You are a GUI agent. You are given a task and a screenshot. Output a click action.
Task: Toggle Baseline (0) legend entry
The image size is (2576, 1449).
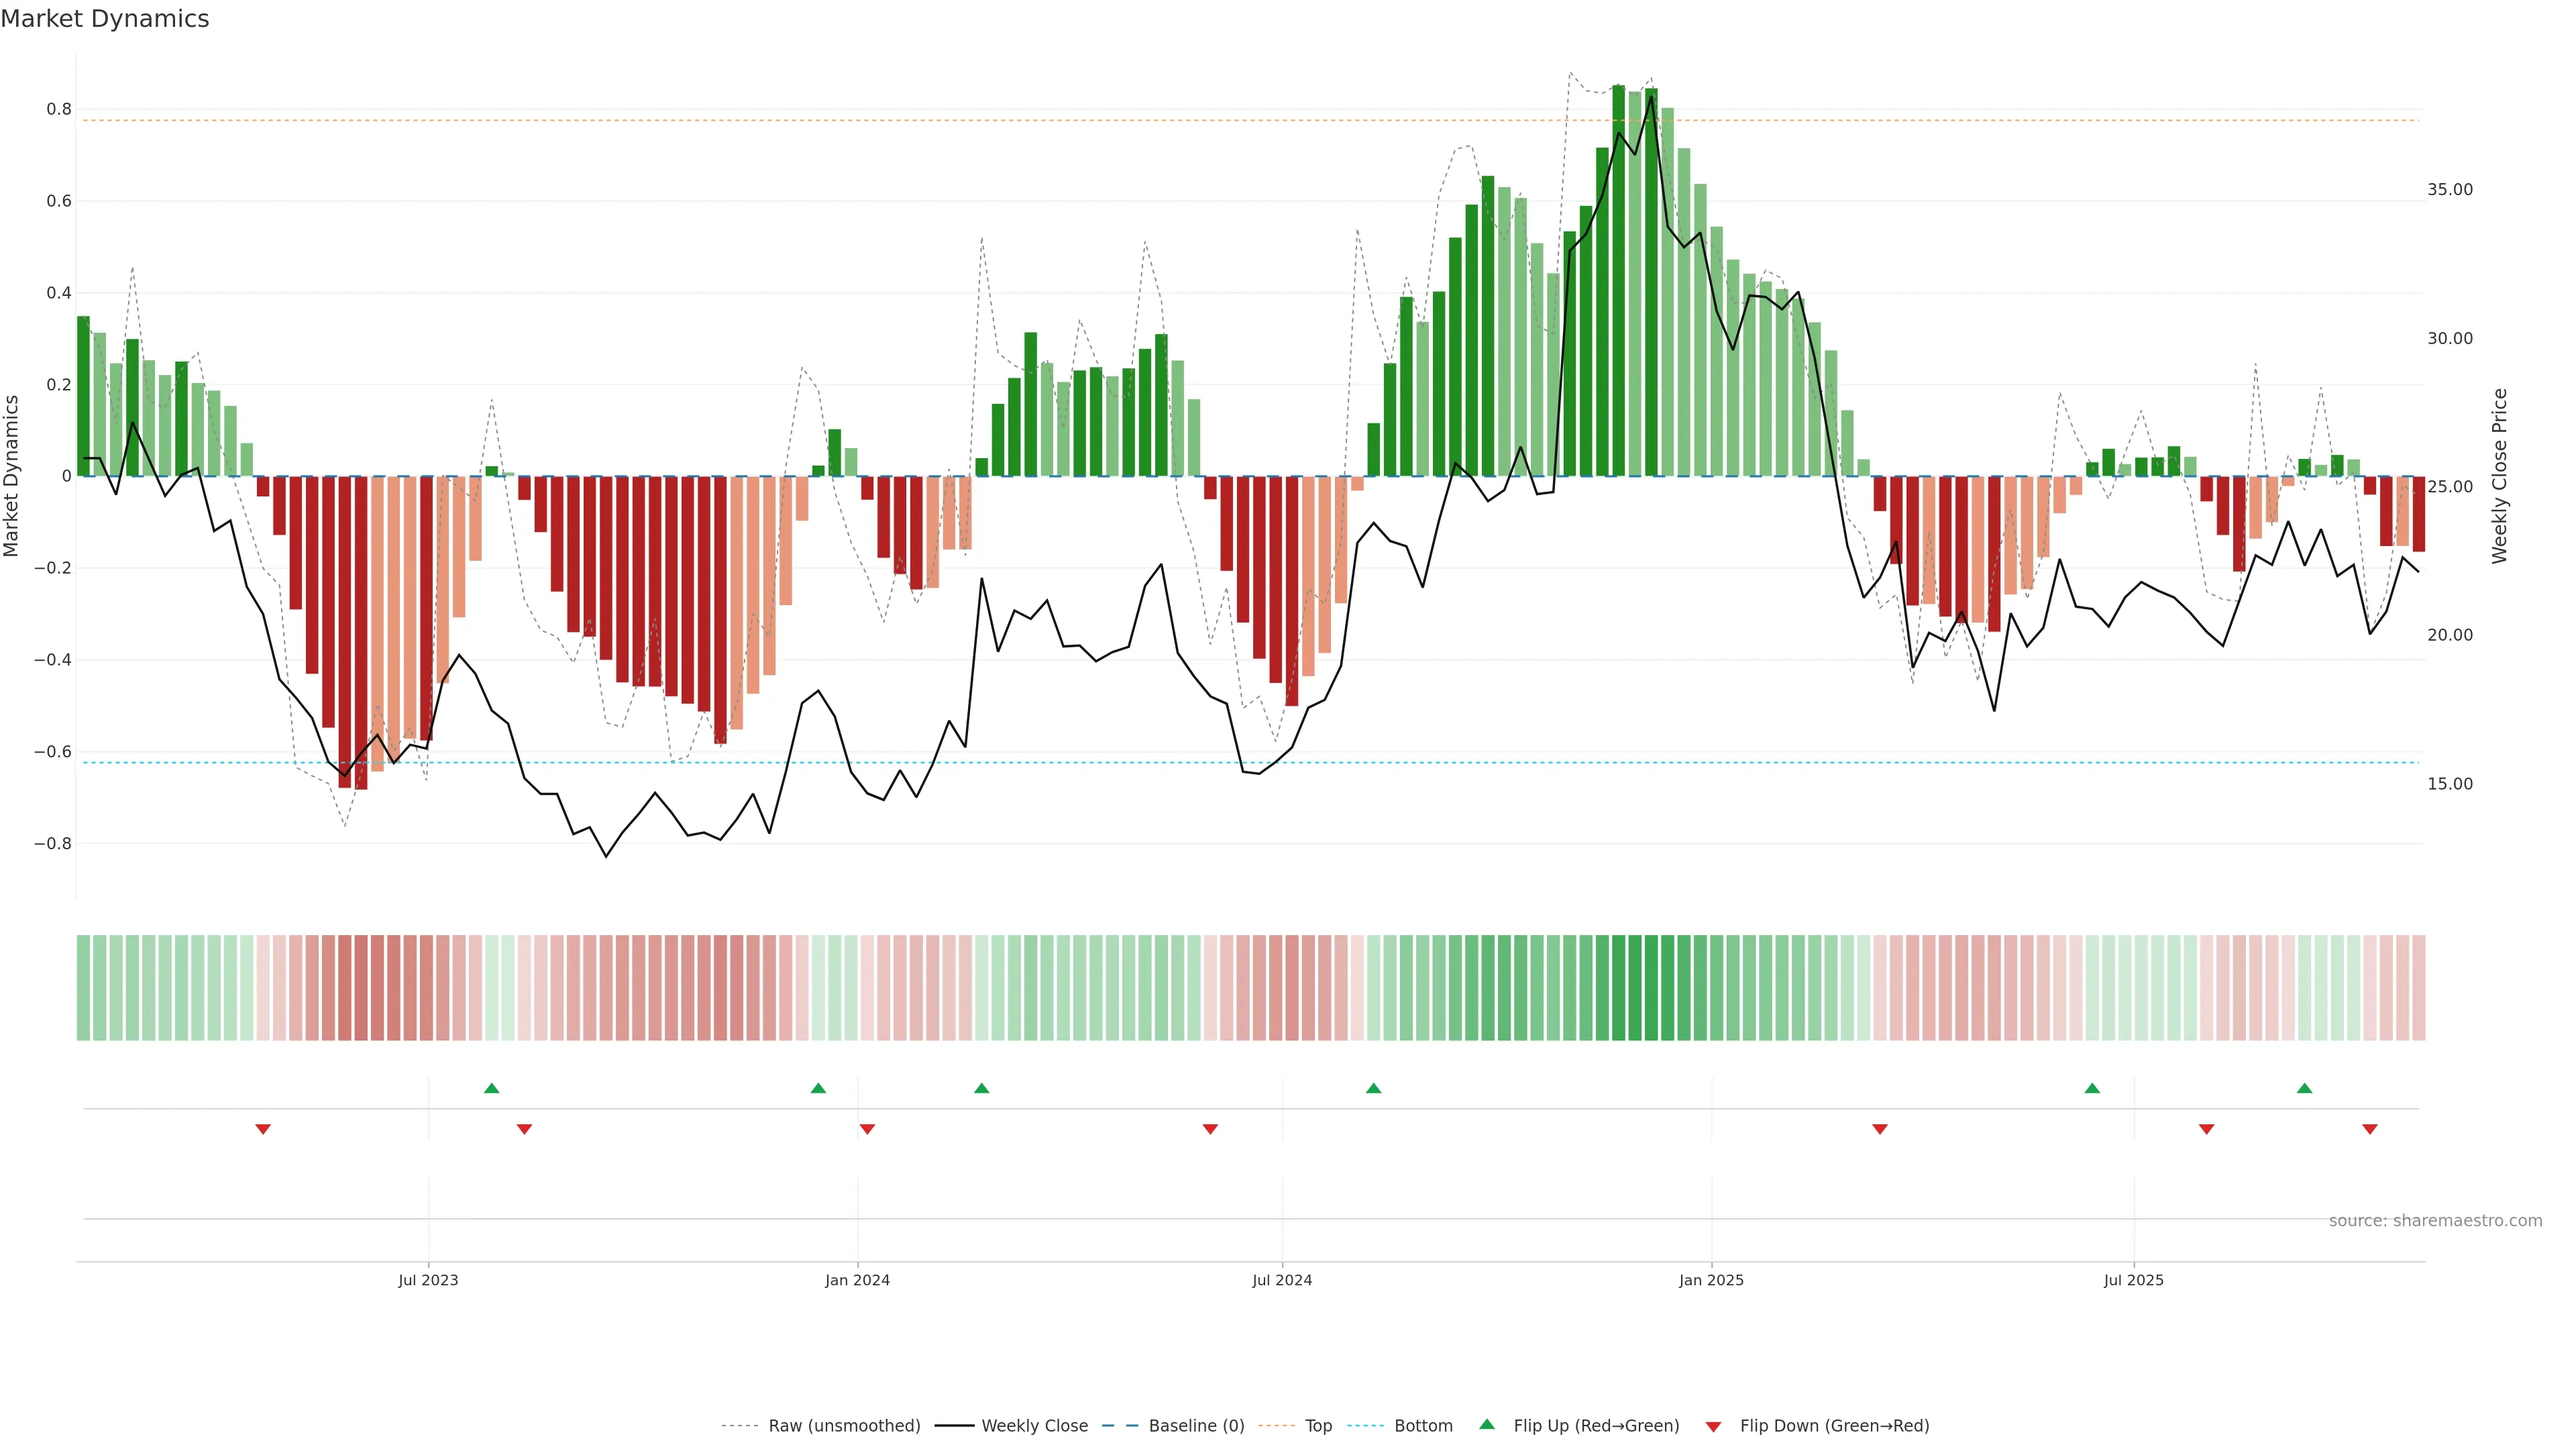(x=1196, y=1426)
